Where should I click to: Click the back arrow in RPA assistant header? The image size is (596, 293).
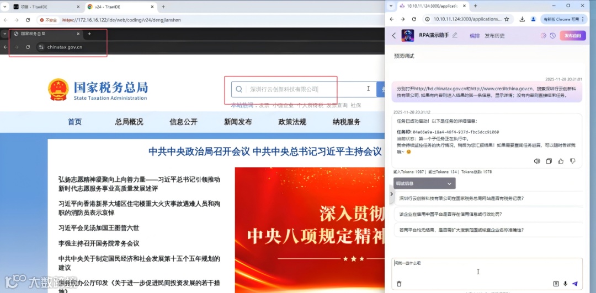tap(394, 35)
